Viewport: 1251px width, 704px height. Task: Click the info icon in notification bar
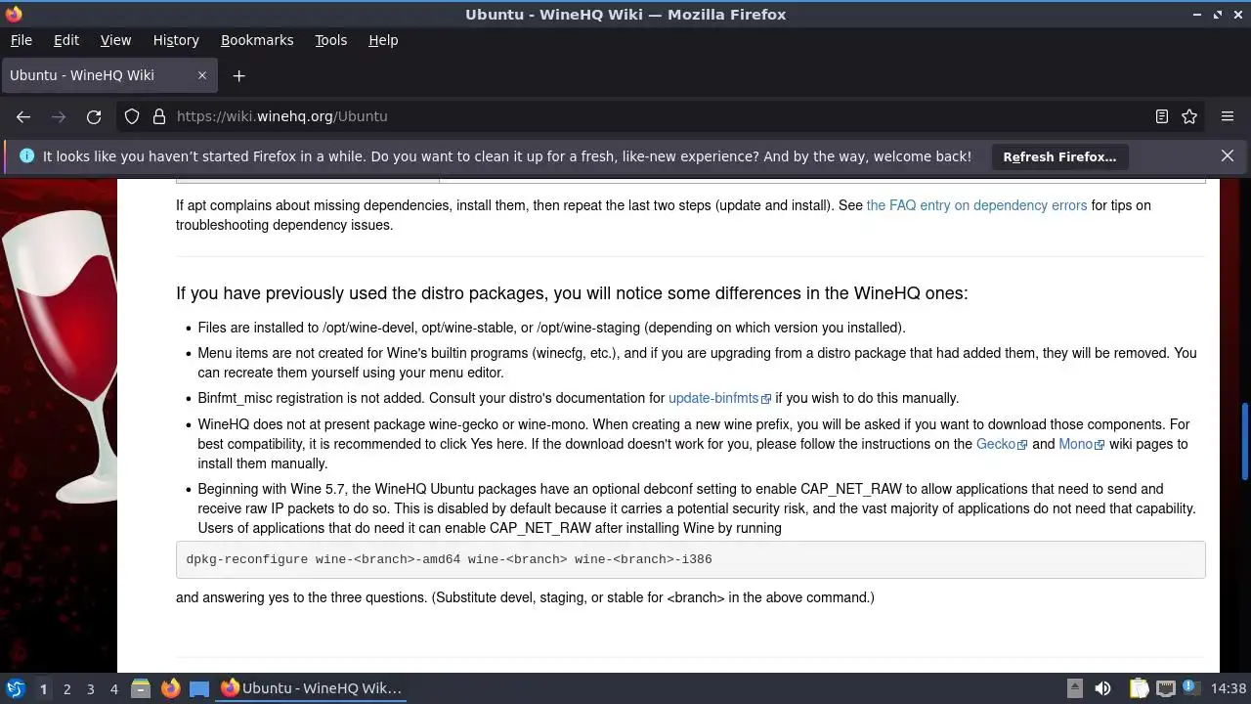pyautogui.click(x=26, y=156)
